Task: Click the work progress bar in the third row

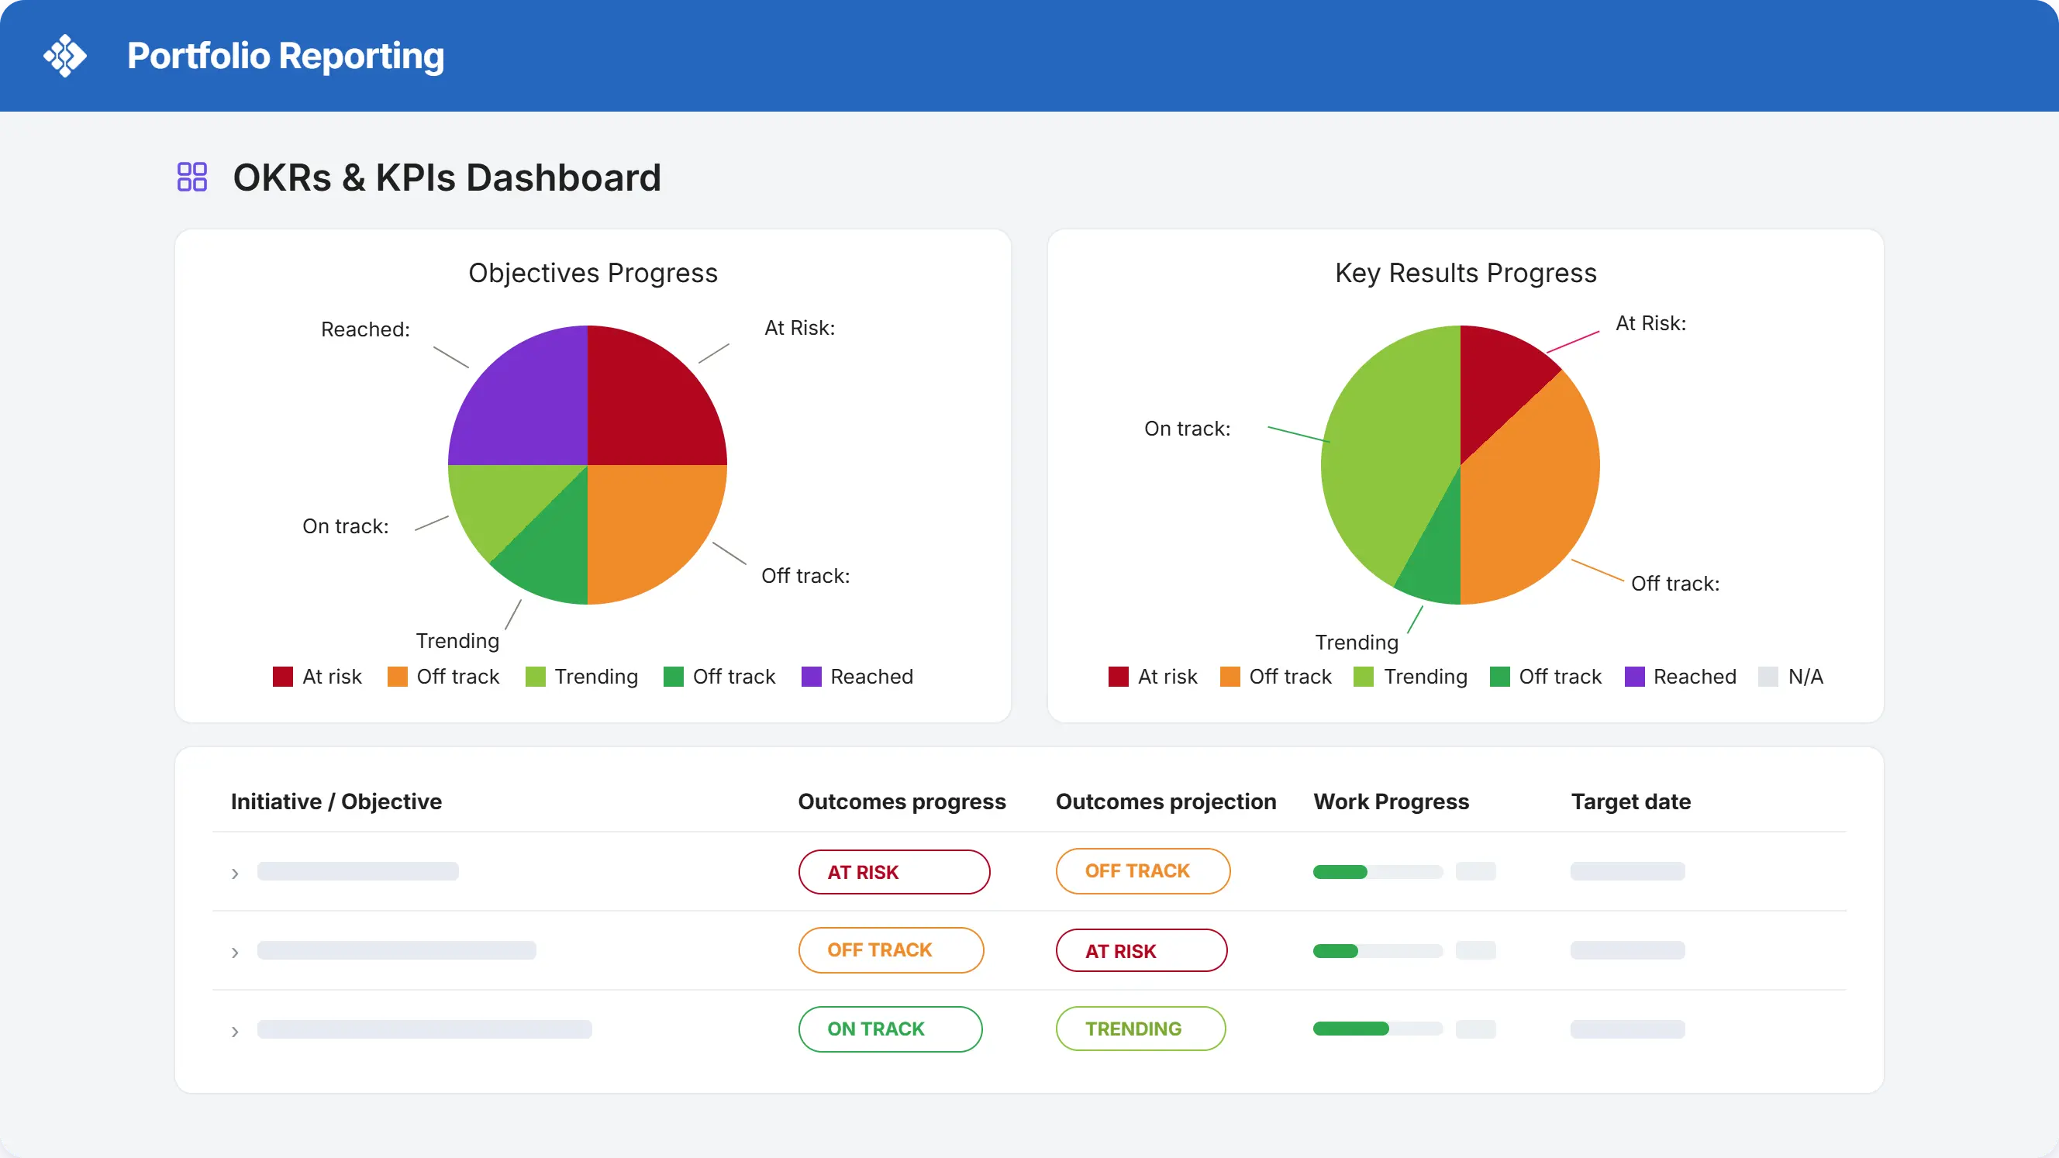Action: pyautogui.click(x=1378, y=1029)
